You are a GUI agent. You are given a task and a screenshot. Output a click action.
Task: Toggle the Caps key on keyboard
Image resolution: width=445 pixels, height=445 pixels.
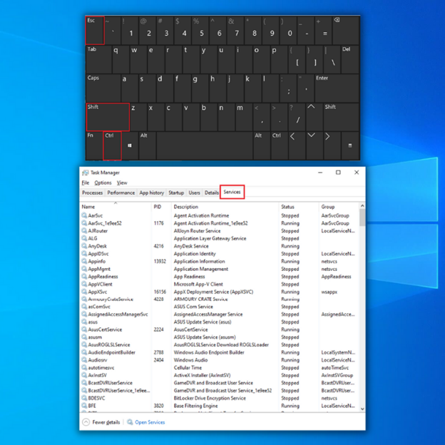(103, 88)
